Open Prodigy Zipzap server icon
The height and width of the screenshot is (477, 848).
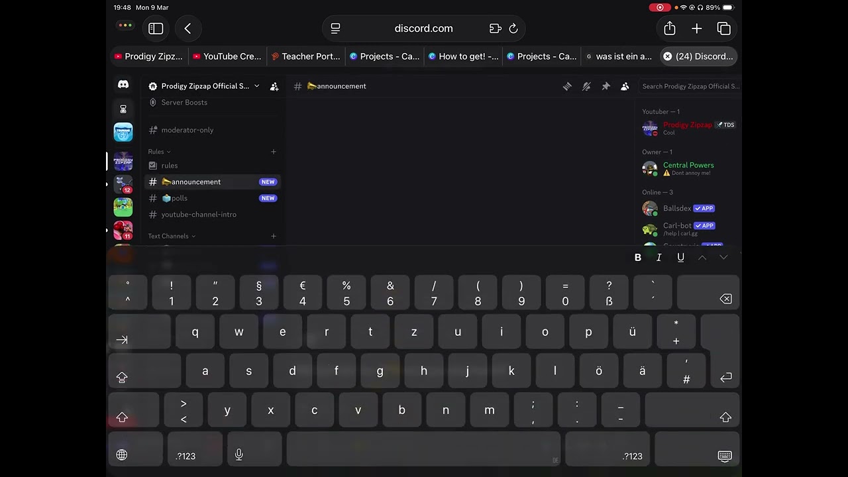click(123, 161)
